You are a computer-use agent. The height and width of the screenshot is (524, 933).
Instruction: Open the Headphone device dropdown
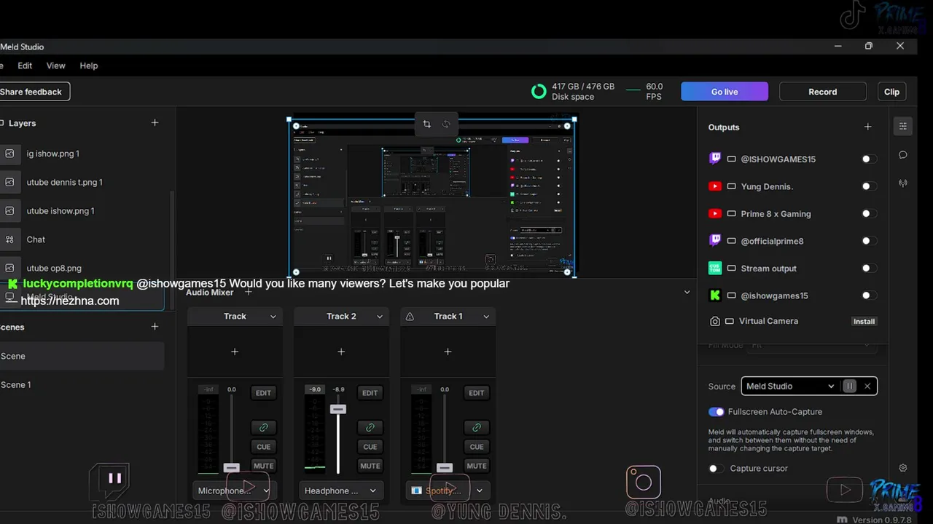pyautogui.click(x=340, y=491)
